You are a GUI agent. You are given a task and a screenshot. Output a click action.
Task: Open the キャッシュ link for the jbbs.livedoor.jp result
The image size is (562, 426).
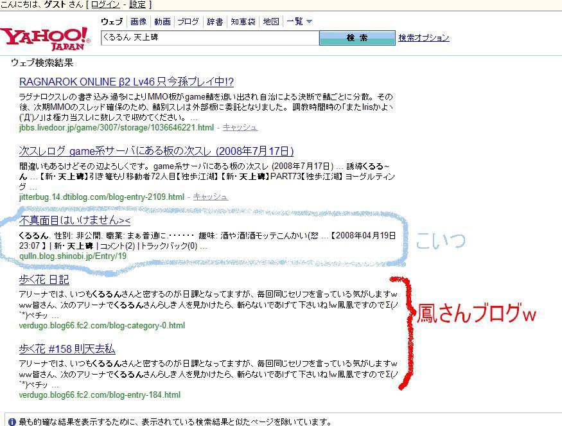coord(240,127)
